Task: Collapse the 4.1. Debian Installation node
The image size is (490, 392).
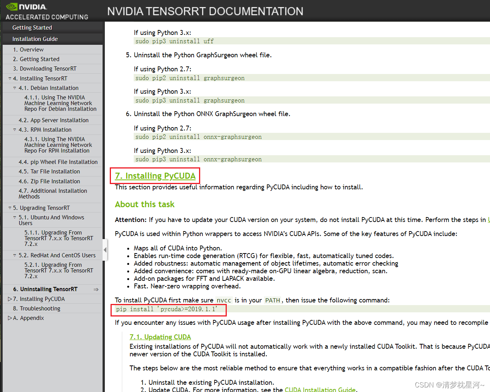Action: tap(15, 88)
